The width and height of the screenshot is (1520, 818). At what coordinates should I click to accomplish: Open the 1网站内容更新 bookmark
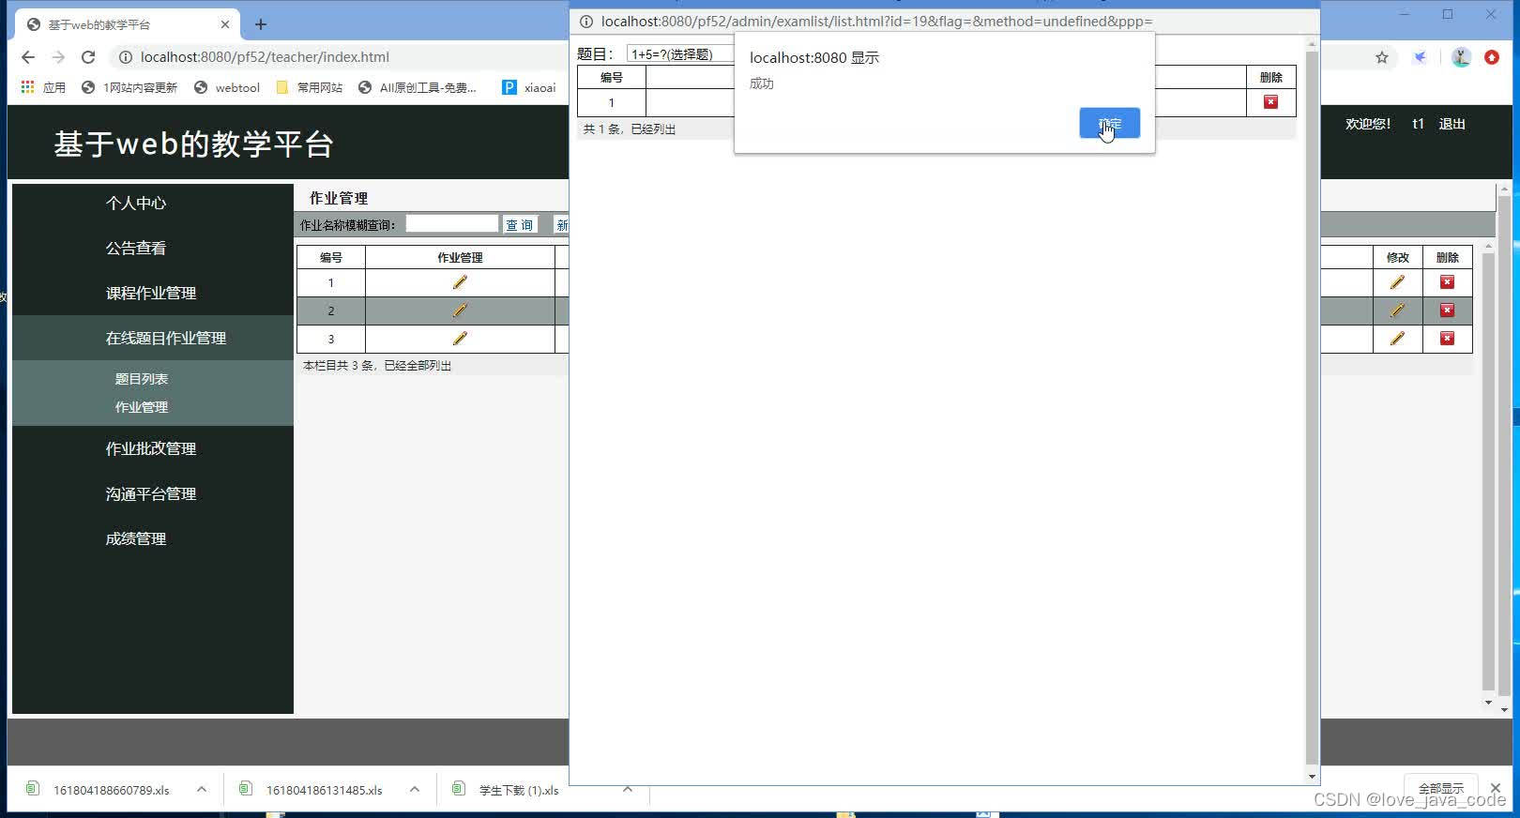coord(129,87)
